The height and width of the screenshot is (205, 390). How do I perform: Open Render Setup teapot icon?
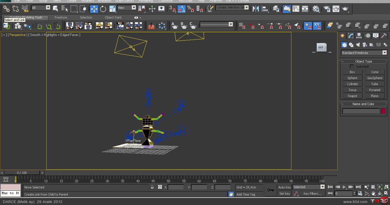327,9
